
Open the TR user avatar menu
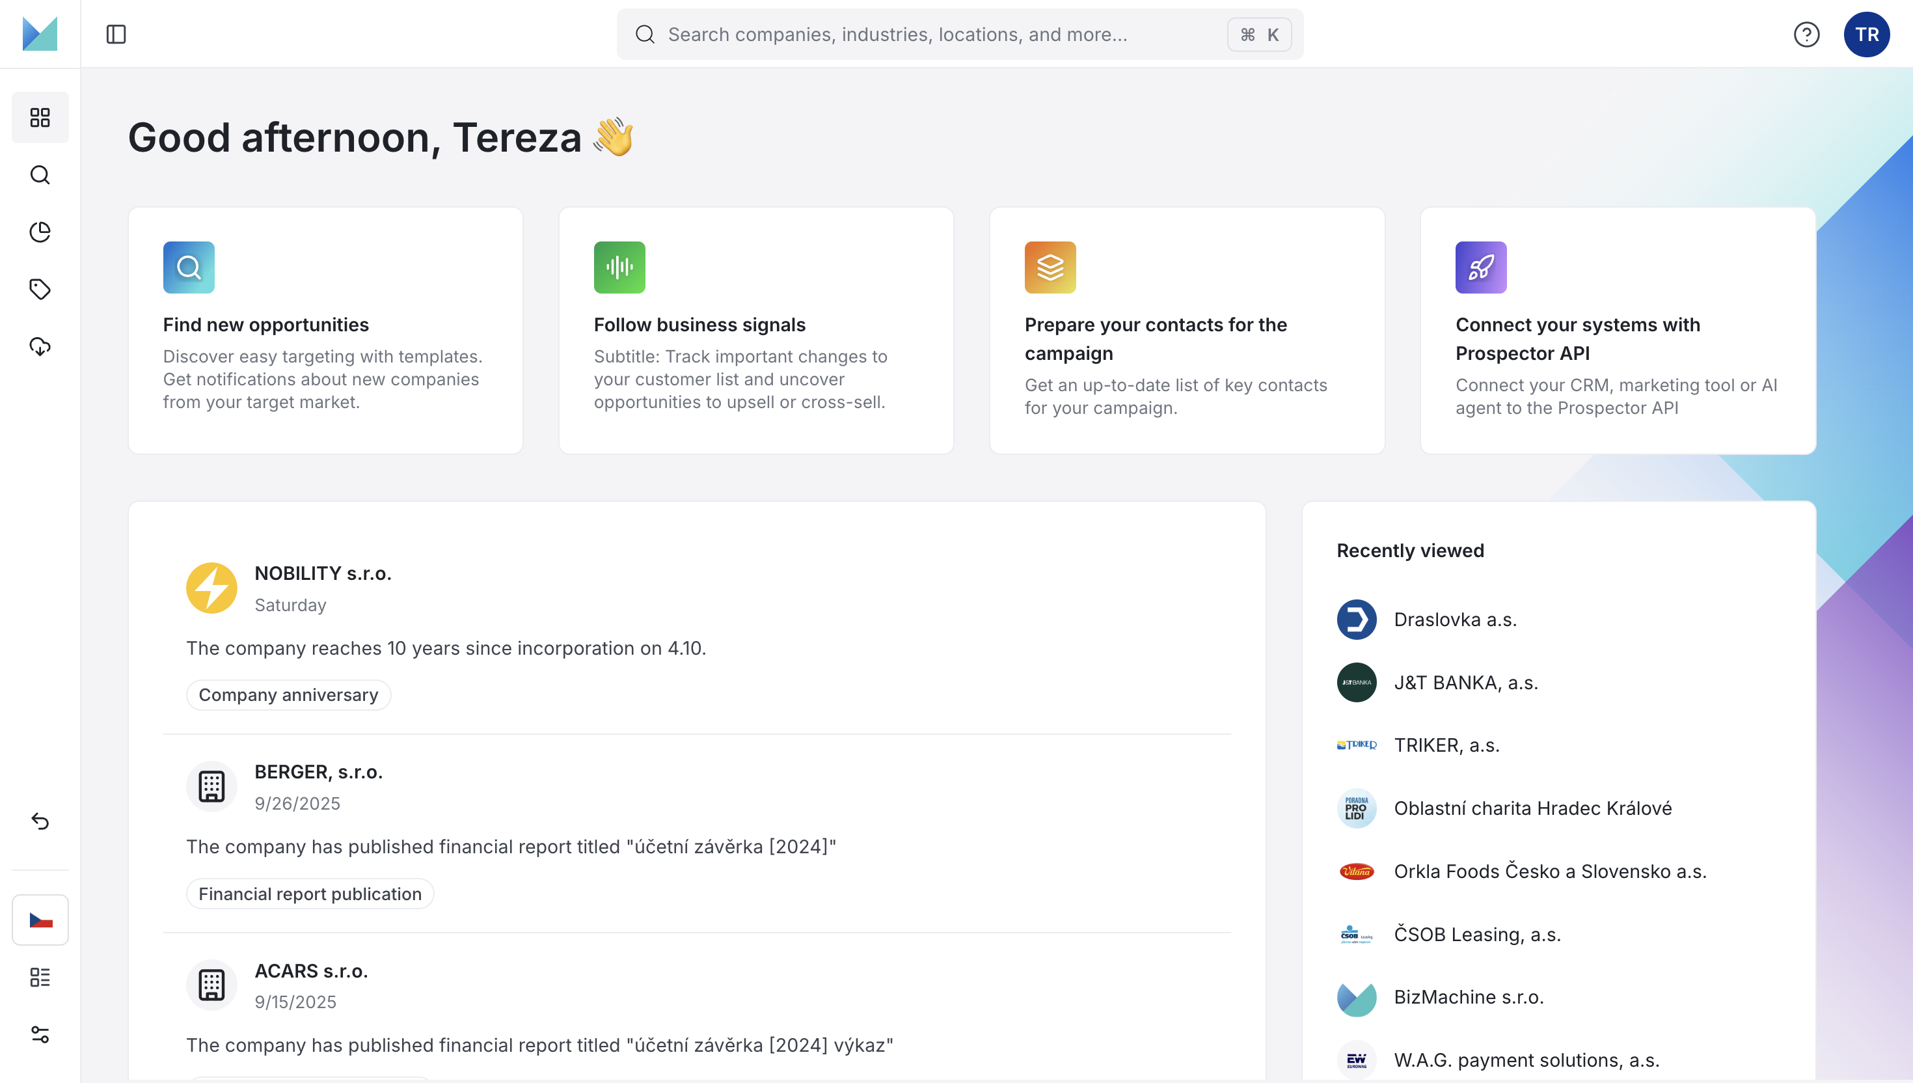point(1866,34)
